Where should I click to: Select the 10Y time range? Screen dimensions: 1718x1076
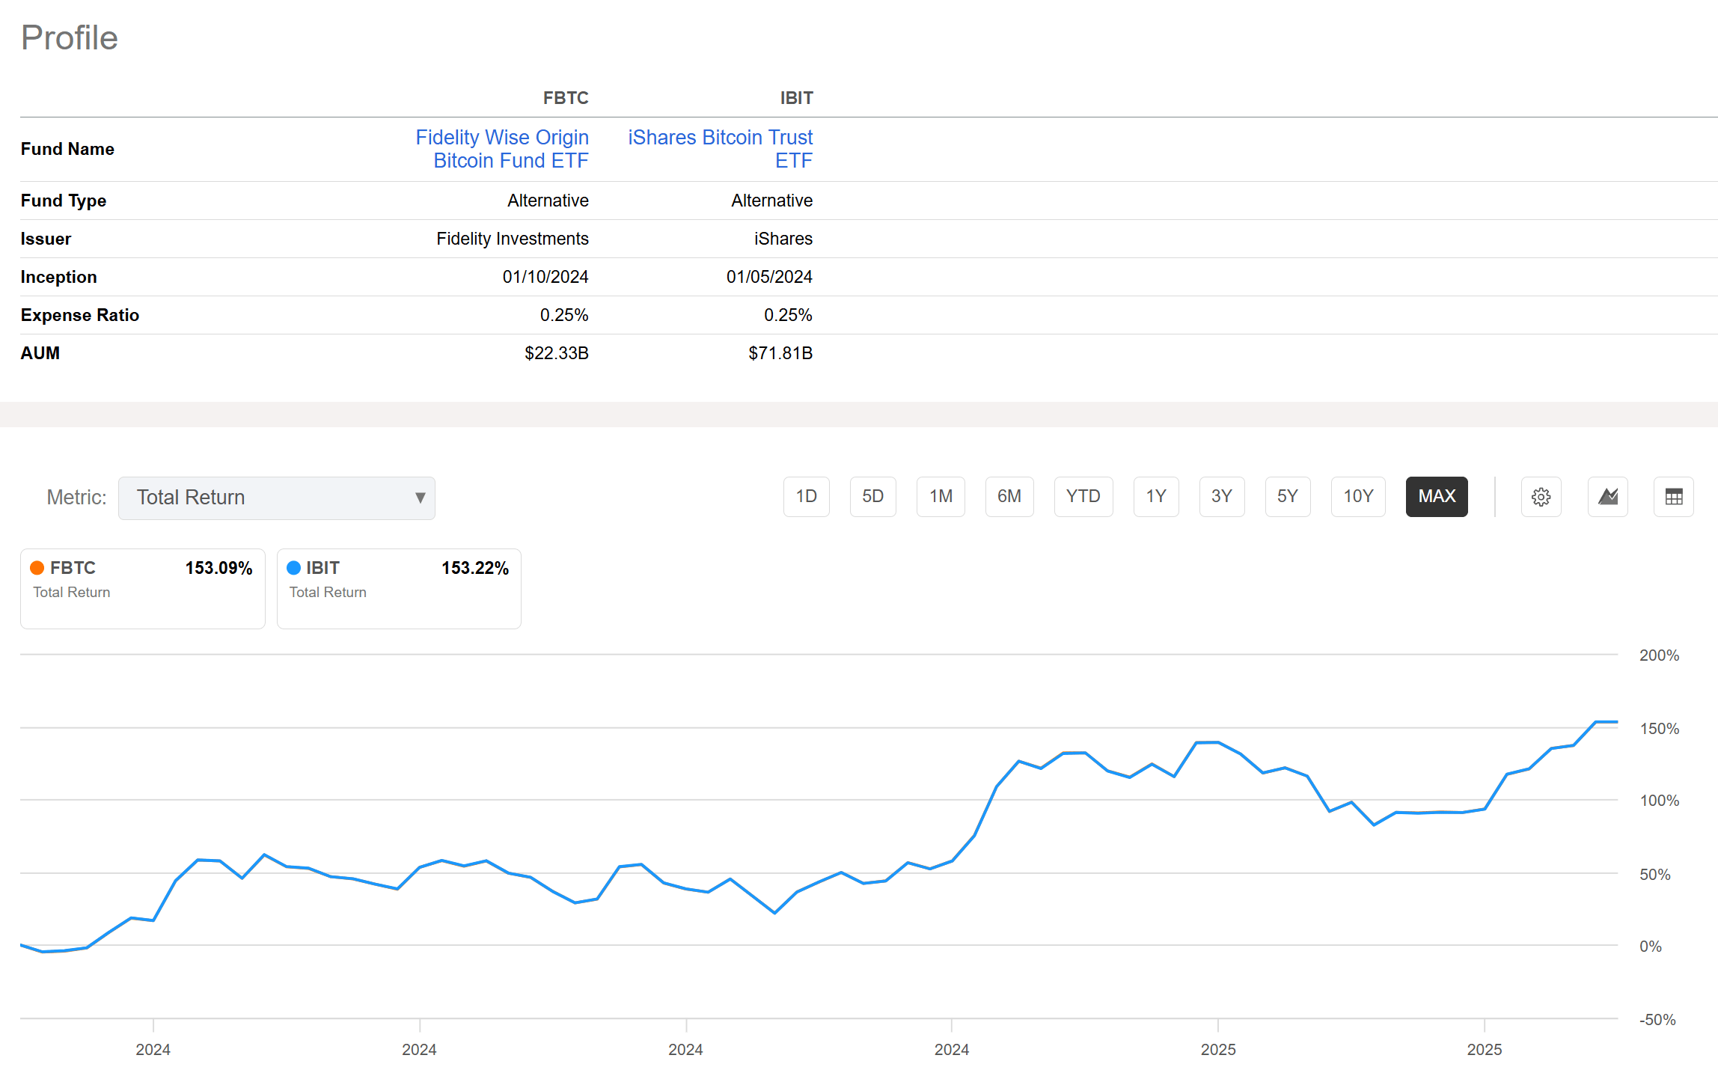click(1358, 497)
